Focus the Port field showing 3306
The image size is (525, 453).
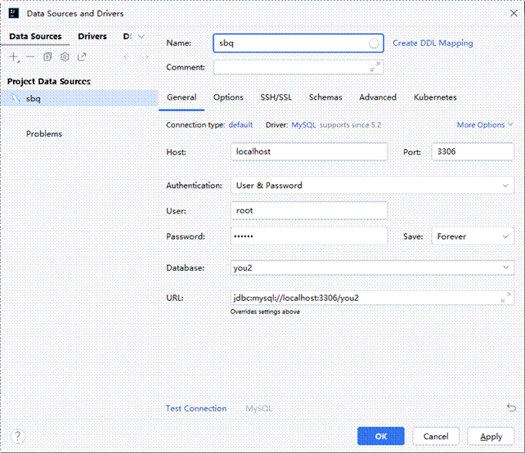point(473,151)
